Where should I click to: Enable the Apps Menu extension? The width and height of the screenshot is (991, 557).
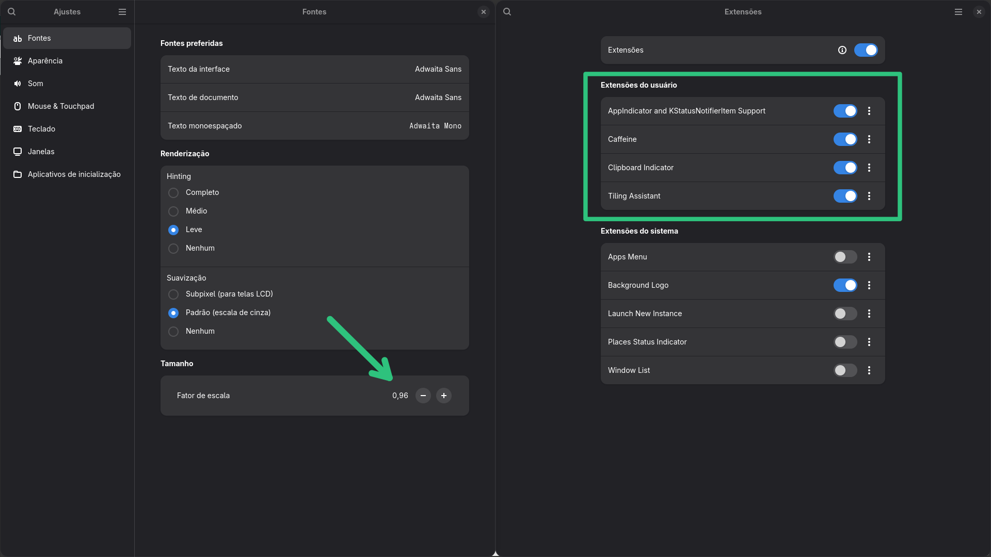point(845,257)
